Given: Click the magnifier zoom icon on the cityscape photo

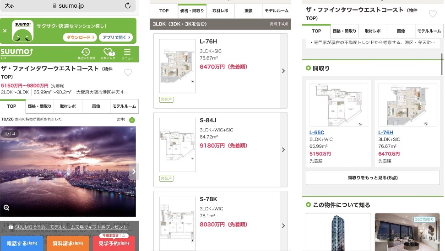Looking at the screenshot, I should tap(7, 208).
